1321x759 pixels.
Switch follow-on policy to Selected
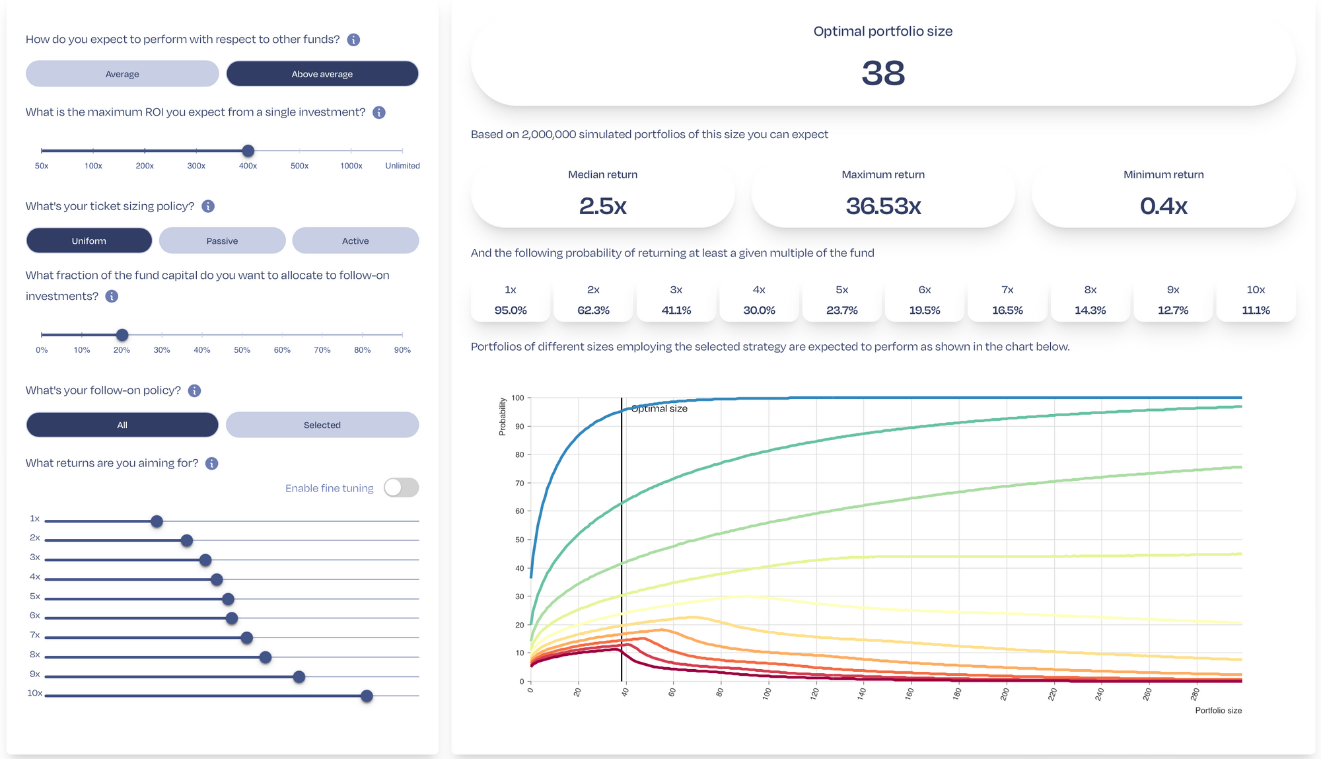(x=322, y=425)
